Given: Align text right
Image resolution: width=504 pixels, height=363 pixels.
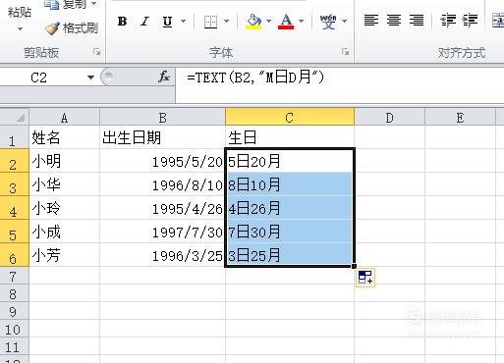Looking at the screenshot, I should click(x=417, y=21).
